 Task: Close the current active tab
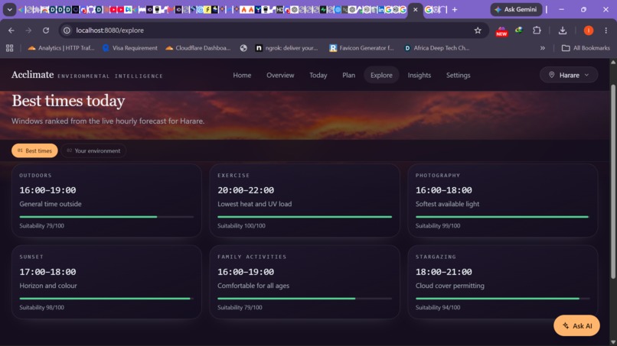pos(415,9)
